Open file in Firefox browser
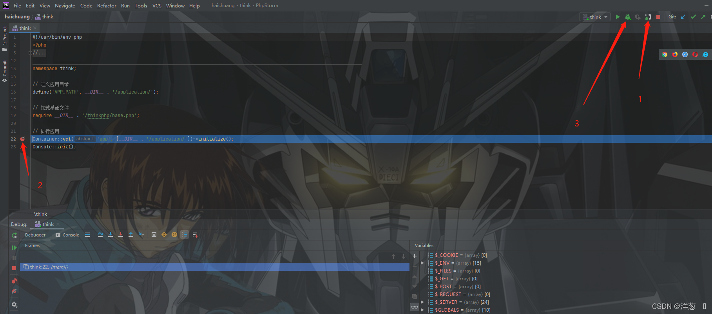Screen dimensions: 712x314 pyautogui.click(x=675, y=54)
